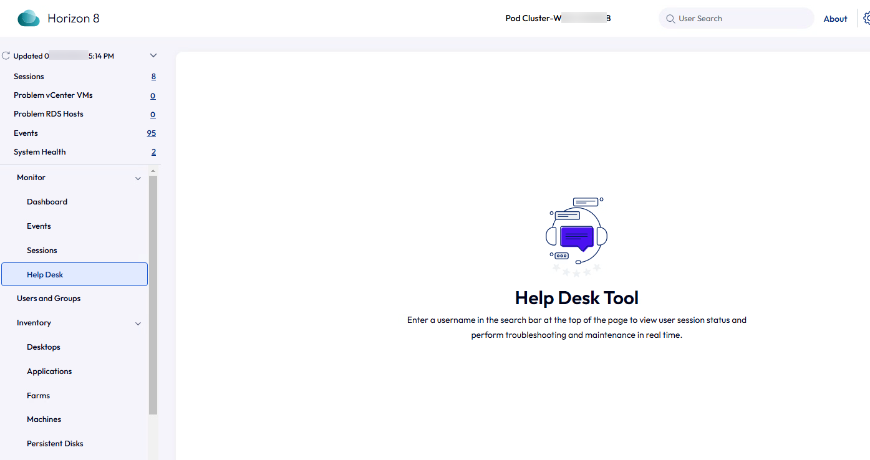Type in the User Search field
Screen dimensions: 870x460
pyautogui.click(x=742, y=19)
